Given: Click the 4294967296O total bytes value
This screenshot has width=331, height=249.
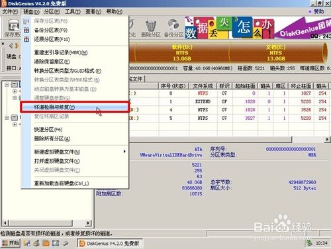Looking at the screenshot, I should point(302,182).
